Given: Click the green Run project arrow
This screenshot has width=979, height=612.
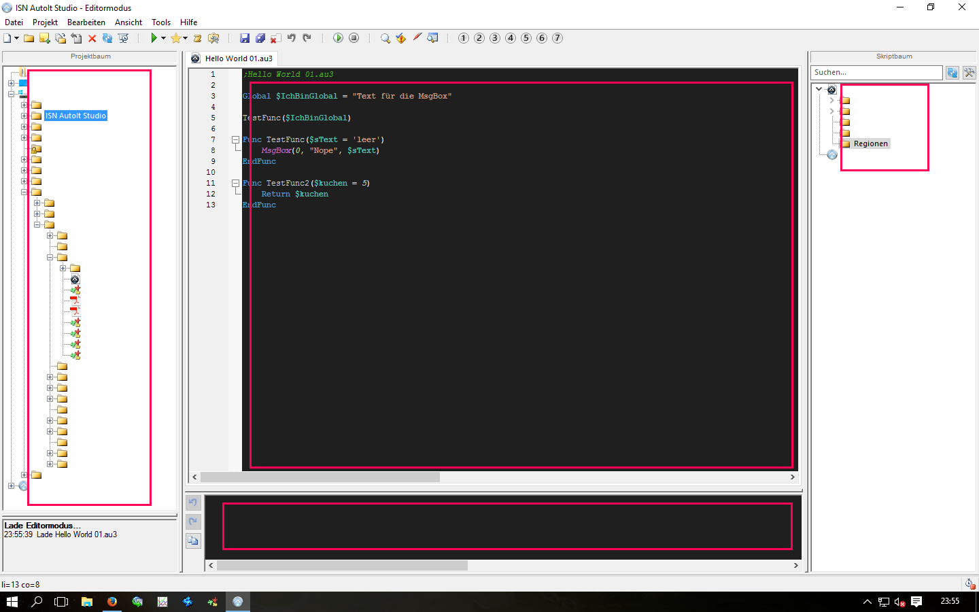Looking at the screenshot, I should coord(154,38).
